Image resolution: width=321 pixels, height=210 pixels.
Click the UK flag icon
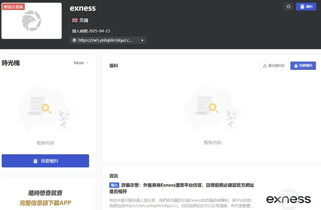pos(75,20)
